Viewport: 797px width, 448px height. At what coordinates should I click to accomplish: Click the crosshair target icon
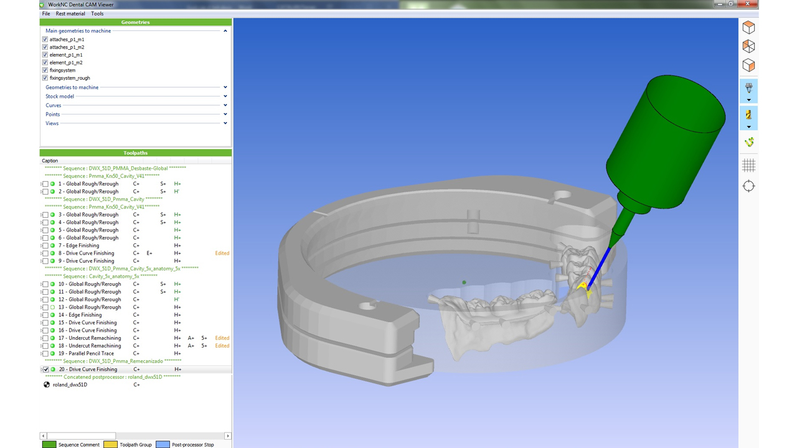[x=748, y=186]
